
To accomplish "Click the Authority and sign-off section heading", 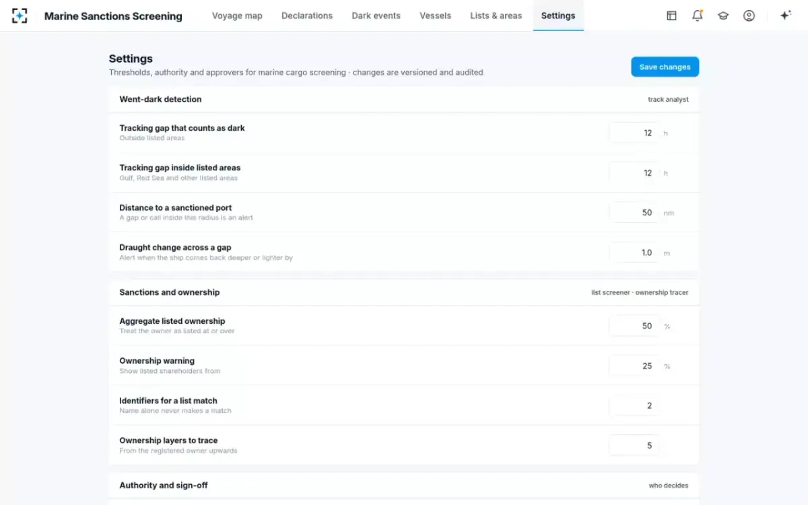I will coord(164,485).
